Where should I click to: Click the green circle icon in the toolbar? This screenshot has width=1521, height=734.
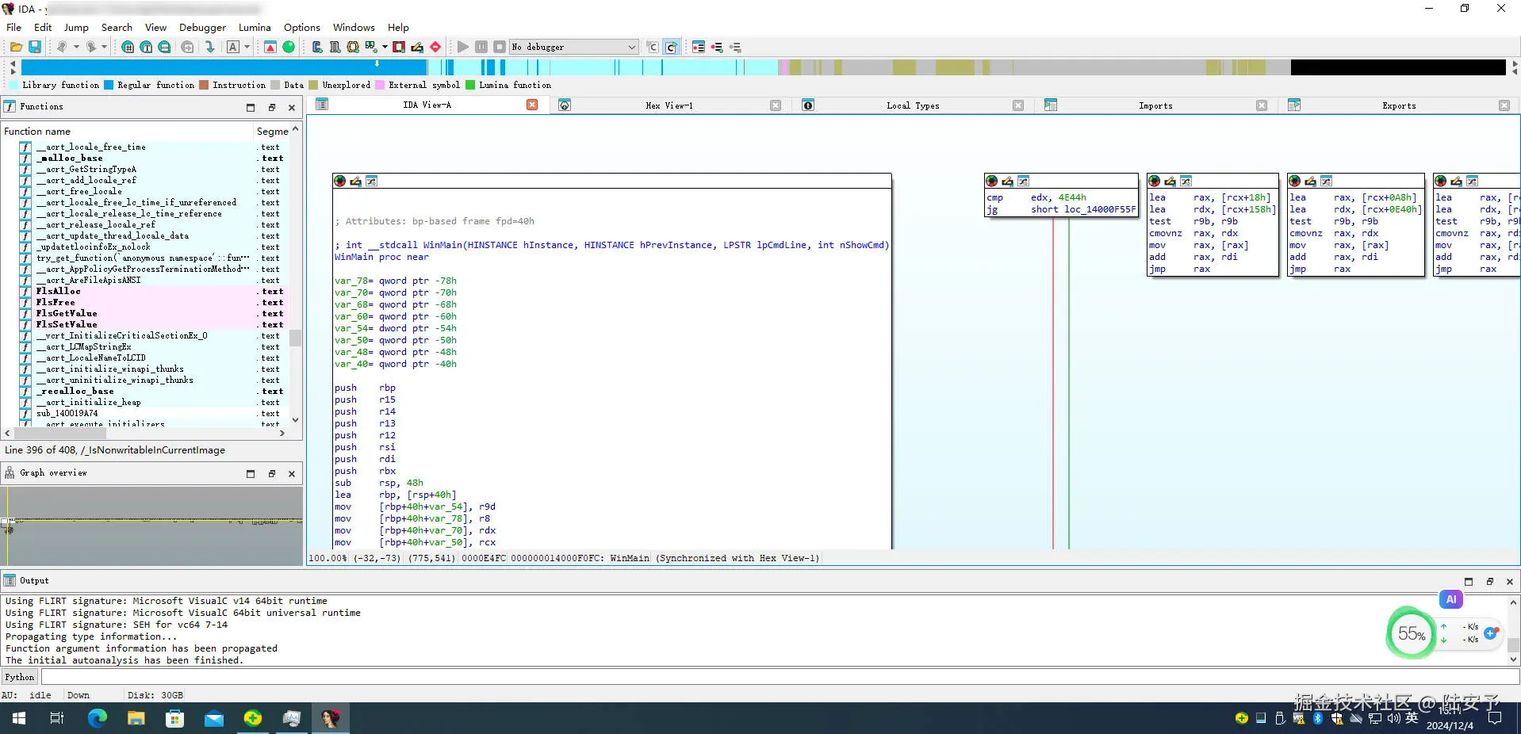click(289, 48)
